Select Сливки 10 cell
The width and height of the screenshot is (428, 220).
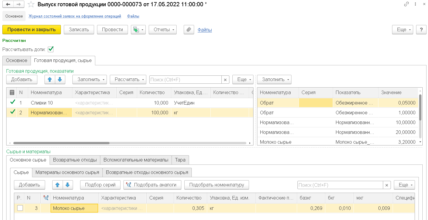click(x=50, y=102)
